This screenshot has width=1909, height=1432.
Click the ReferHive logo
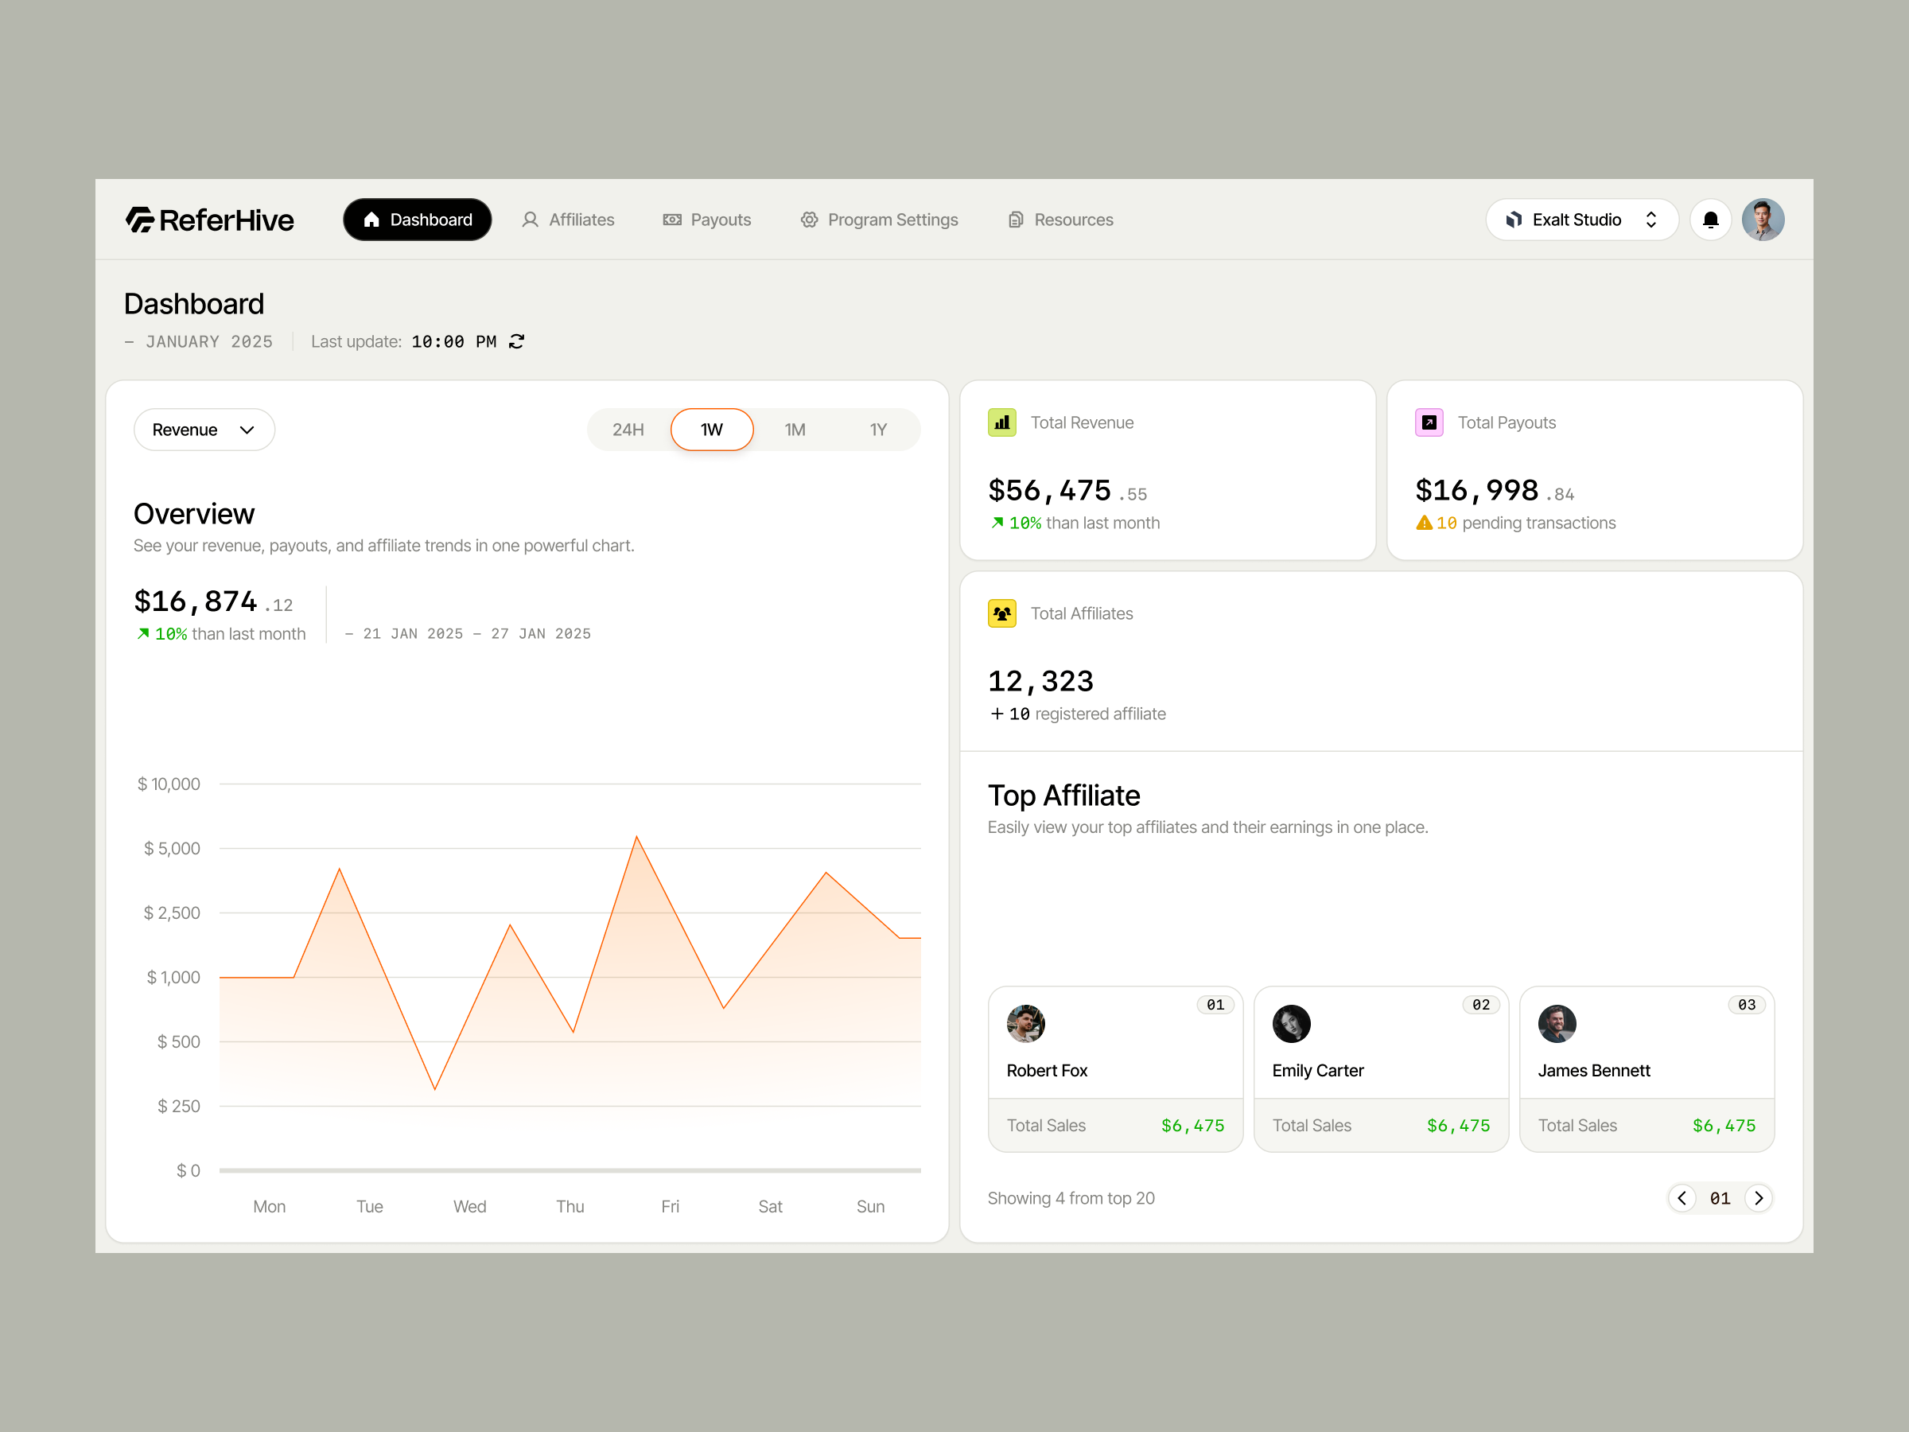coord(210,220)
